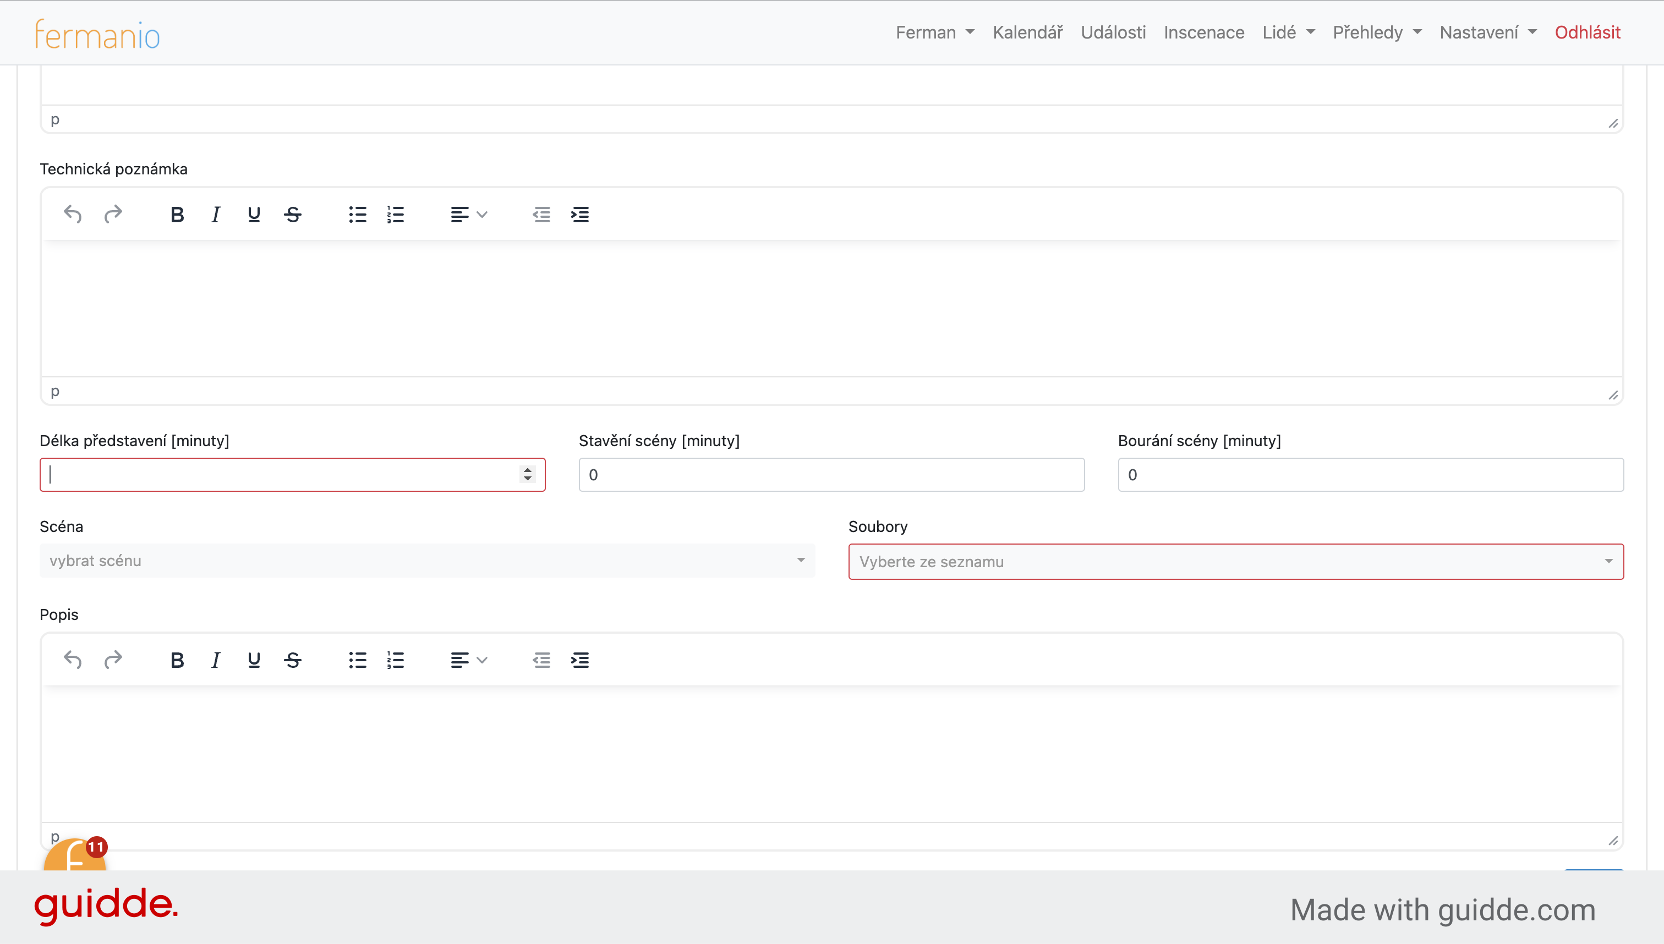
Task: Redo in Technická poznámka editor
Action: 113,214
